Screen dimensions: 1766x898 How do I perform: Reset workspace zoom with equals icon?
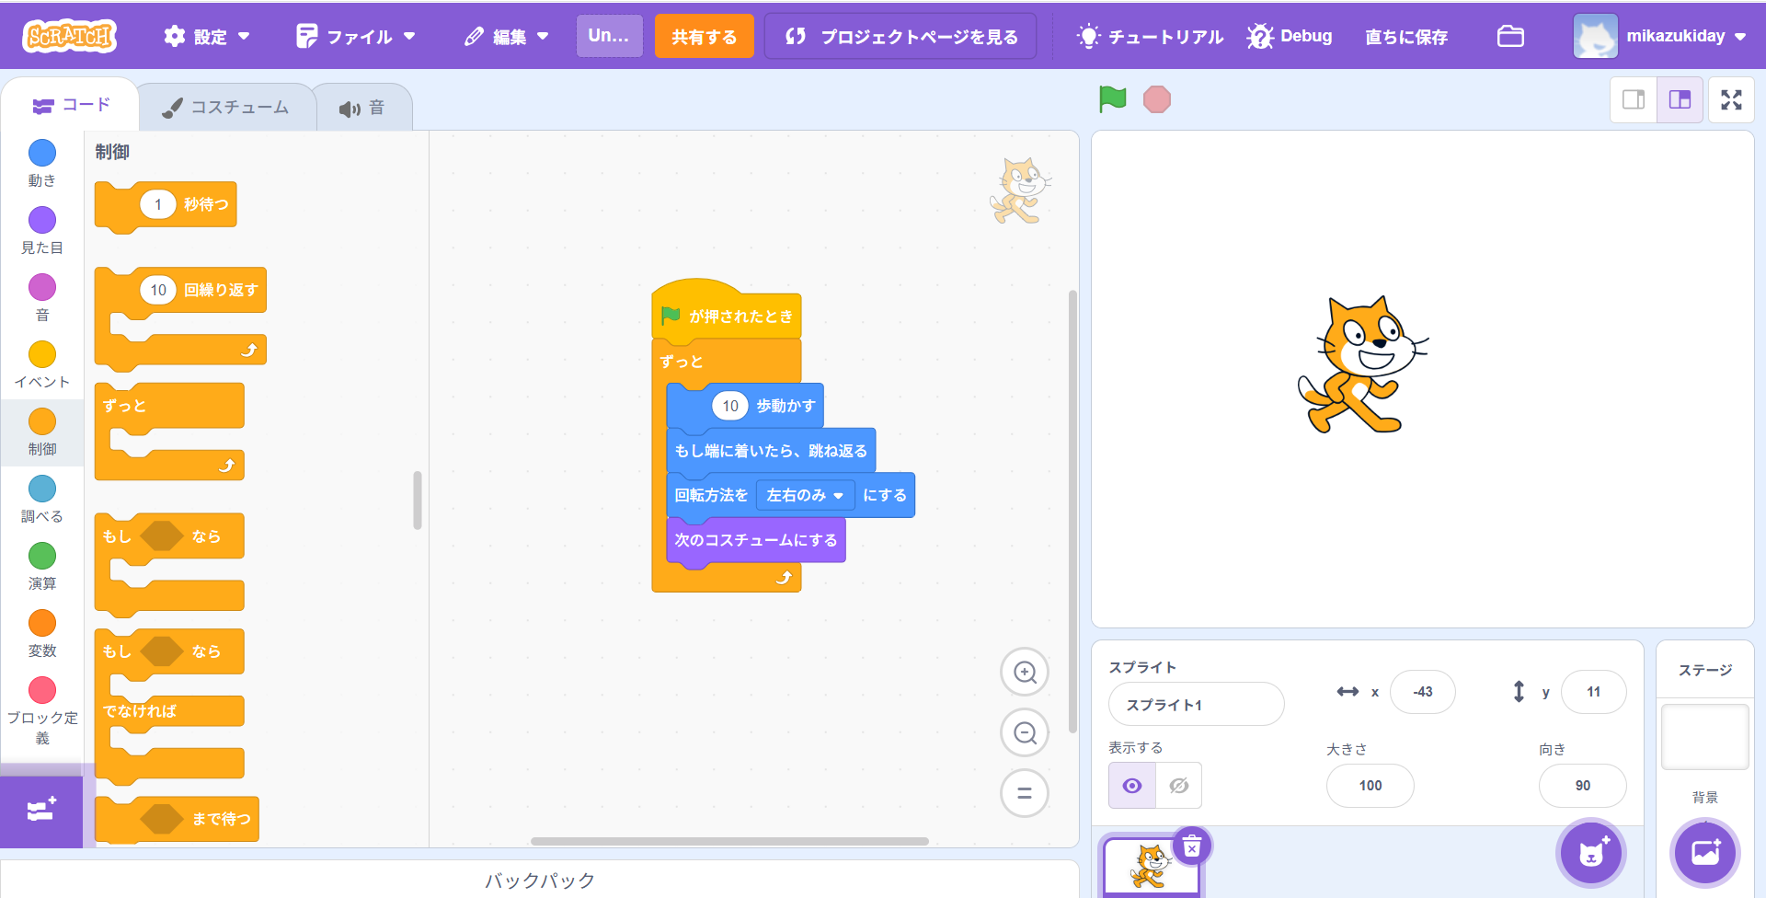(1025, 793)
